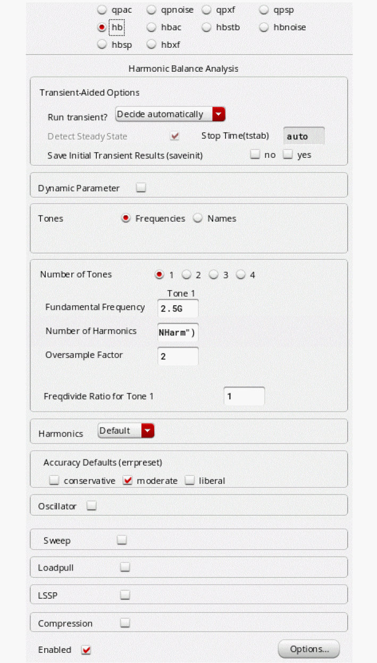Image resolution: width=377 pixels, height=663 pixels.
Task: Open the Options dialog button
Action: coord(308,649)
